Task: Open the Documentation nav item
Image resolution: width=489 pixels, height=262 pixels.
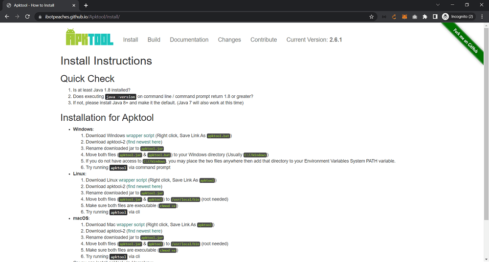Action: pos(189,40)
